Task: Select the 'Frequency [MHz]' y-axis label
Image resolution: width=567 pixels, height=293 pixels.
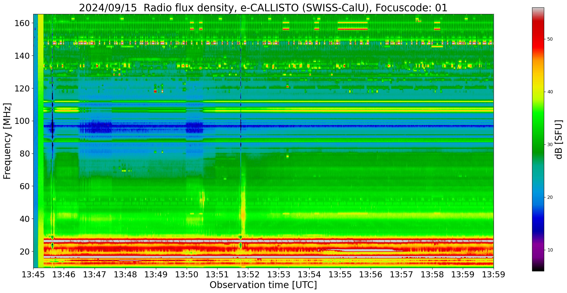Action: point(7,141)
